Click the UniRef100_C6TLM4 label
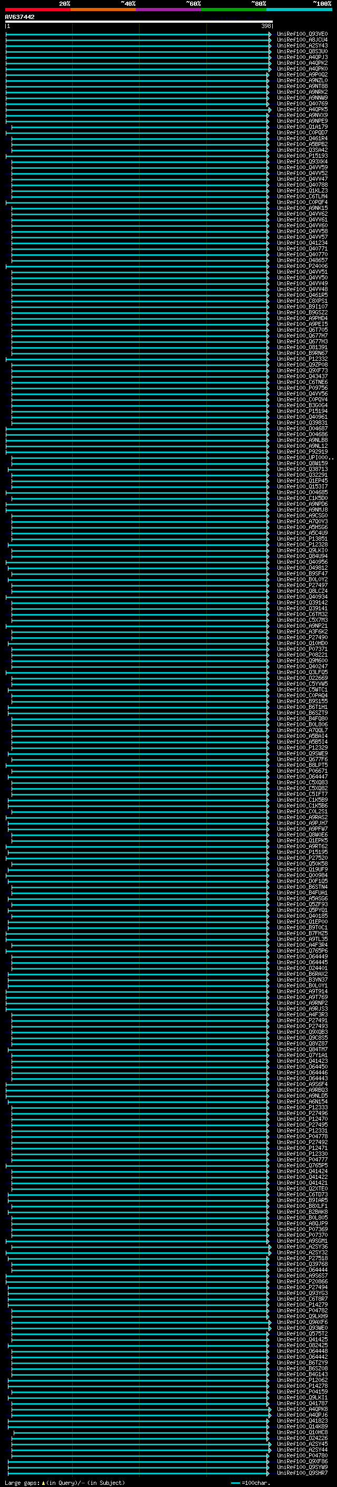Image resolution: width=337 pixels, height=1487 pixels. tap(302, 196)
